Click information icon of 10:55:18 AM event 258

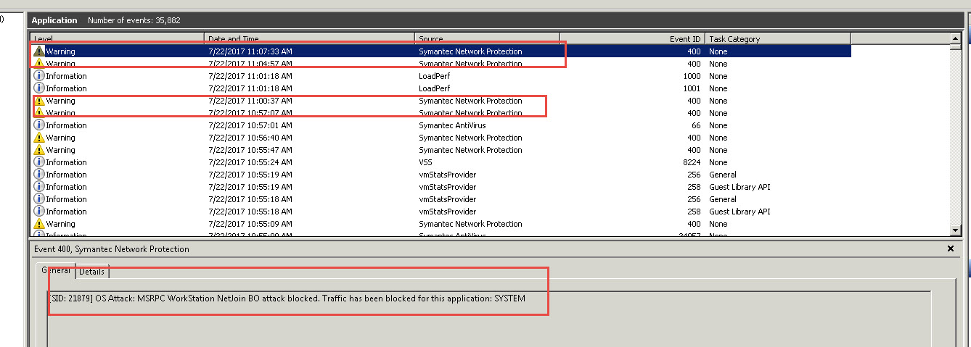coord(39,212)
